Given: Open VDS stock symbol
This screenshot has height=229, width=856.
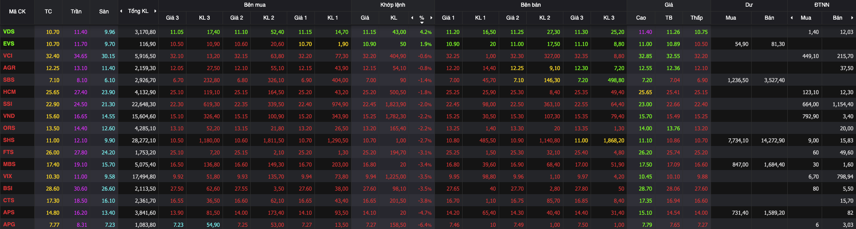Looking at the screenshot, I should [9, 32].
